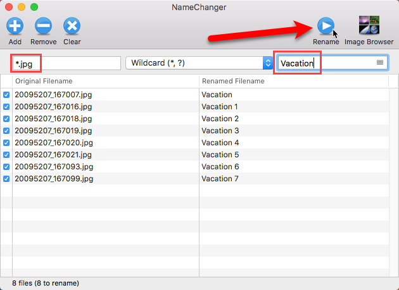Click the Renamed Filename column header

pos(294,81)
